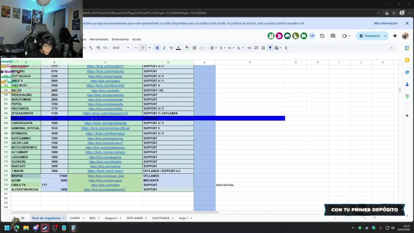414x233 pixels.
Task: Open Google Calendar side panel icon
Action: 407,48
